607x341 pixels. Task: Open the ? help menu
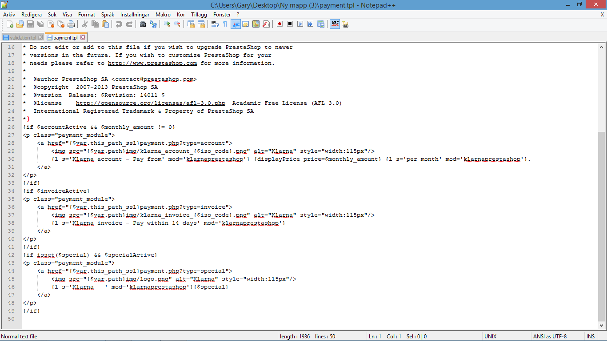(x=238, y=15)
